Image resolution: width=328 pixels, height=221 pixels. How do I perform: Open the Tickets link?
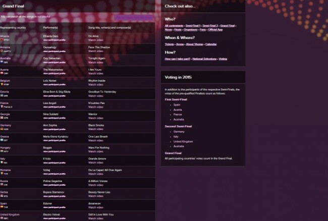point(170,44)
